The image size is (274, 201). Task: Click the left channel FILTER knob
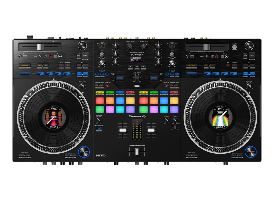click(102, 63)
